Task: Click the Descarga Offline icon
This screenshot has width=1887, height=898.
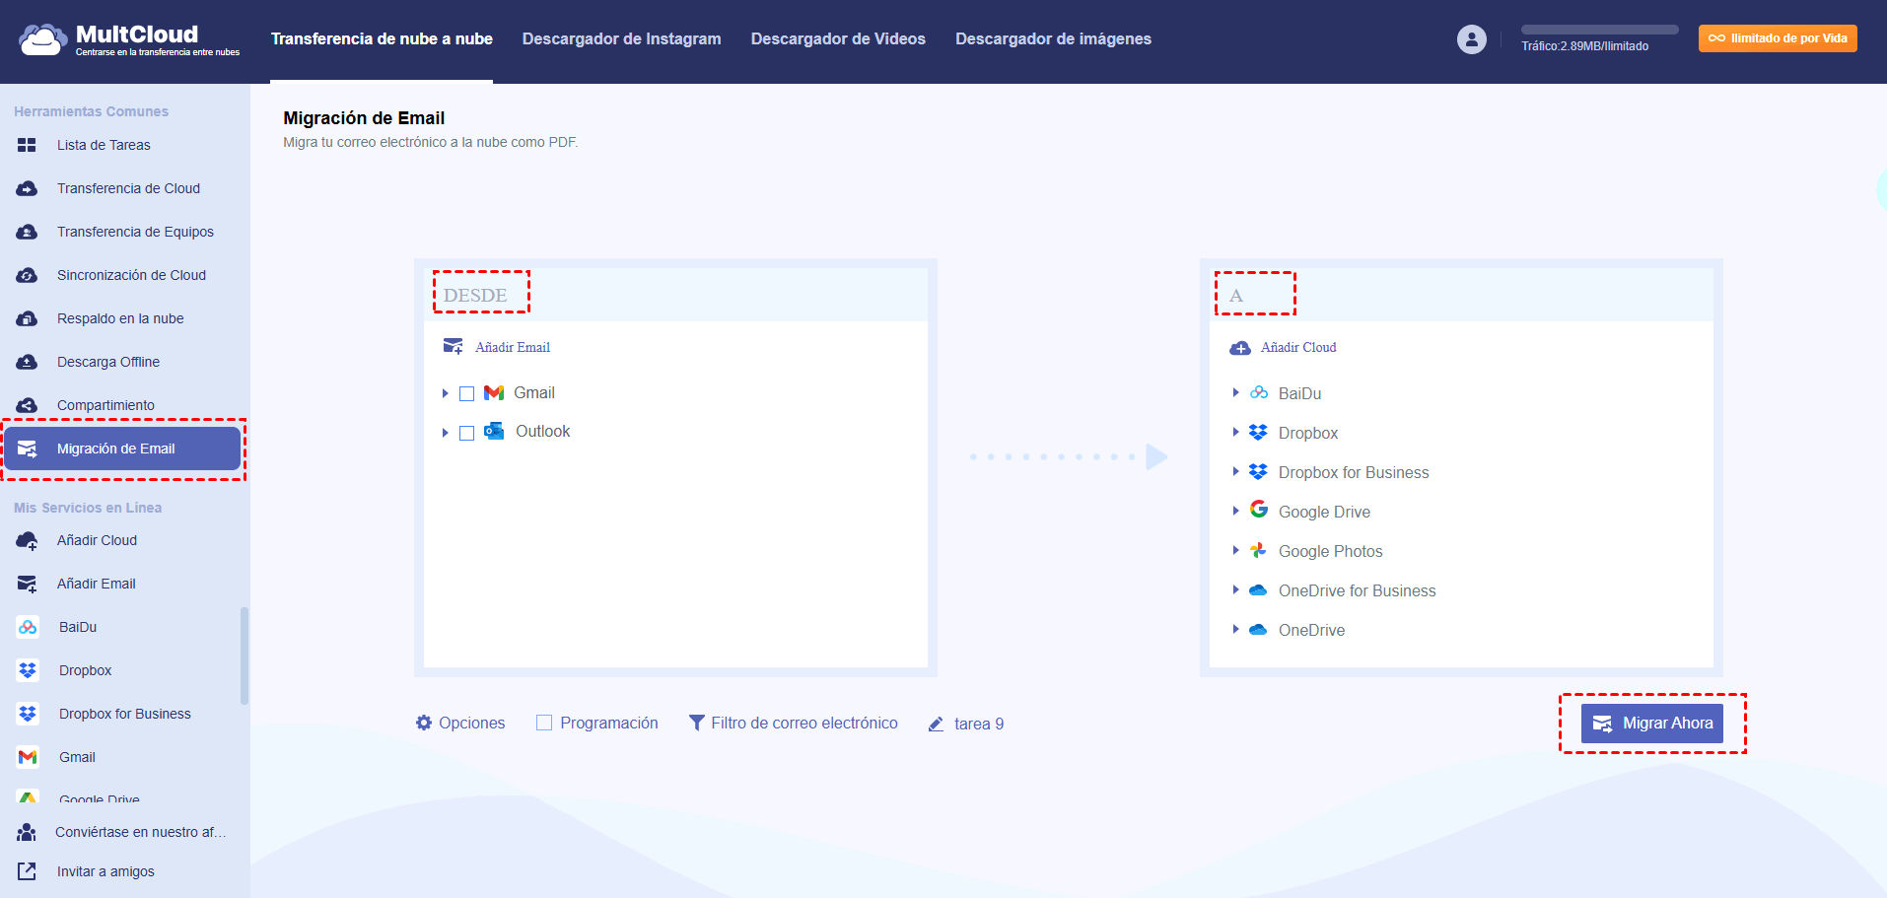Action: click(27, 362)
